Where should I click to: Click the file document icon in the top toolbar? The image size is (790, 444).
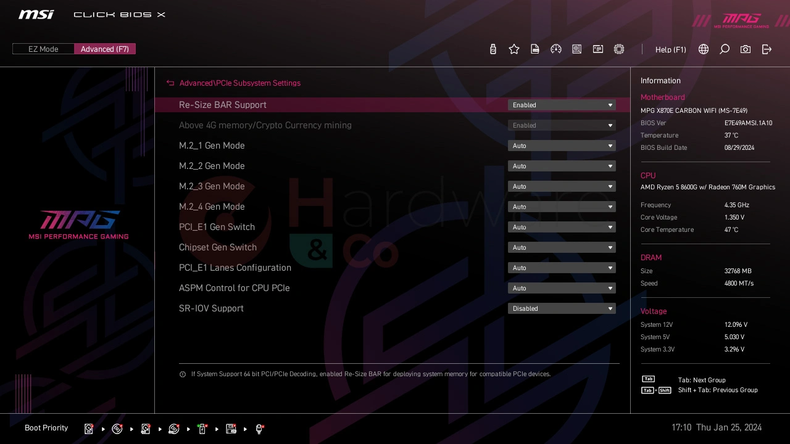click(535, 49)
